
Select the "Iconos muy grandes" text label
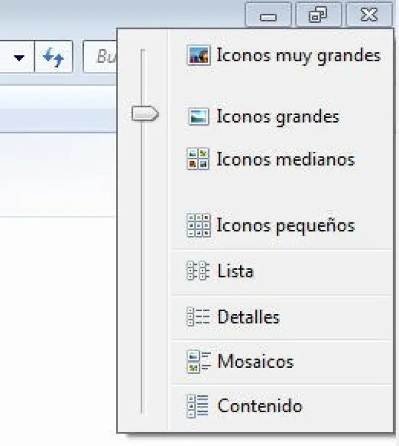pyautogui.click(x=298, y=56)
